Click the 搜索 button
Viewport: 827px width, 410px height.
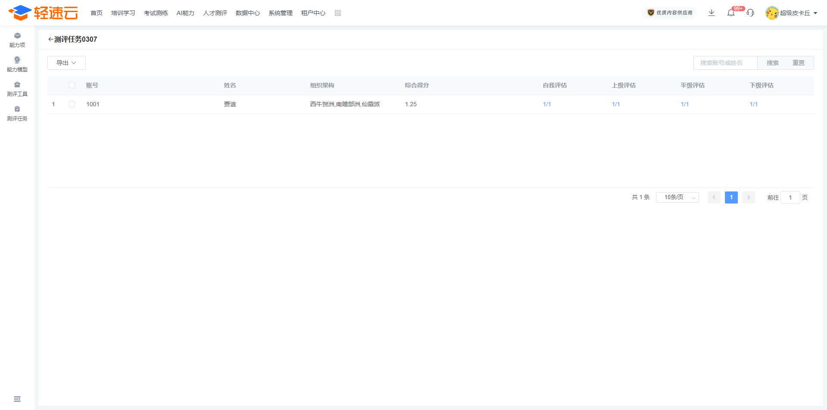pyautogui.click(x=772, y=63)
